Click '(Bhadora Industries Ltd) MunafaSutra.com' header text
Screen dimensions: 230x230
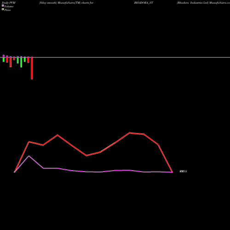pos(203,3)
